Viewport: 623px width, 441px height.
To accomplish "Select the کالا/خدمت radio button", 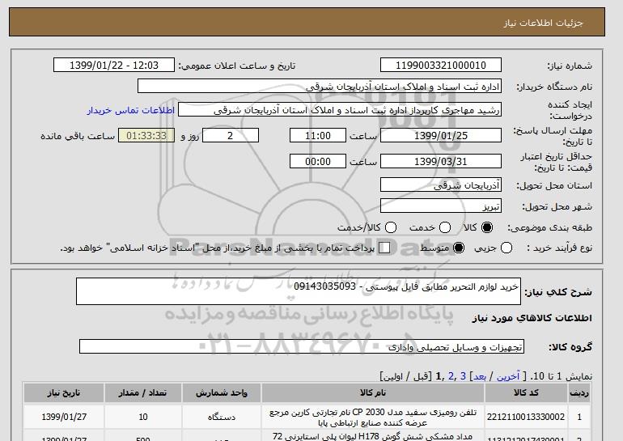I will click(x=391, y=227).
